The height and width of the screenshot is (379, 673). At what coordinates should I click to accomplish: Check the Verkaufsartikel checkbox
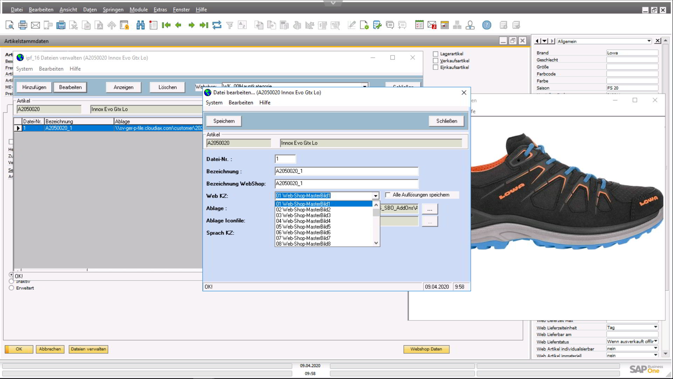pos(435,61)
